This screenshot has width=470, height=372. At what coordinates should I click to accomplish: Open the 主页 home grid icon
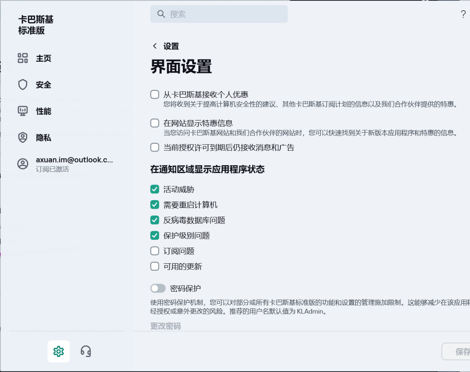click(x=23, y=58)
